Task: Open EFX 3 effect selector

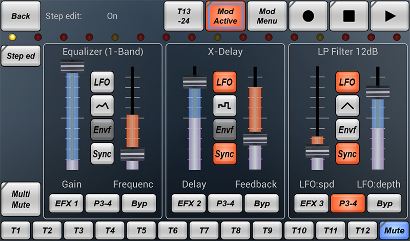Action: (x=311, y=204)
